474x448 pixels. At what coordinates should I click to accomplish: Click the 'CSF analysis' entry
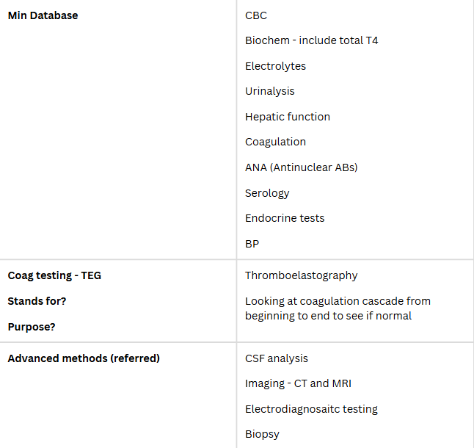(x=276, y=358)
